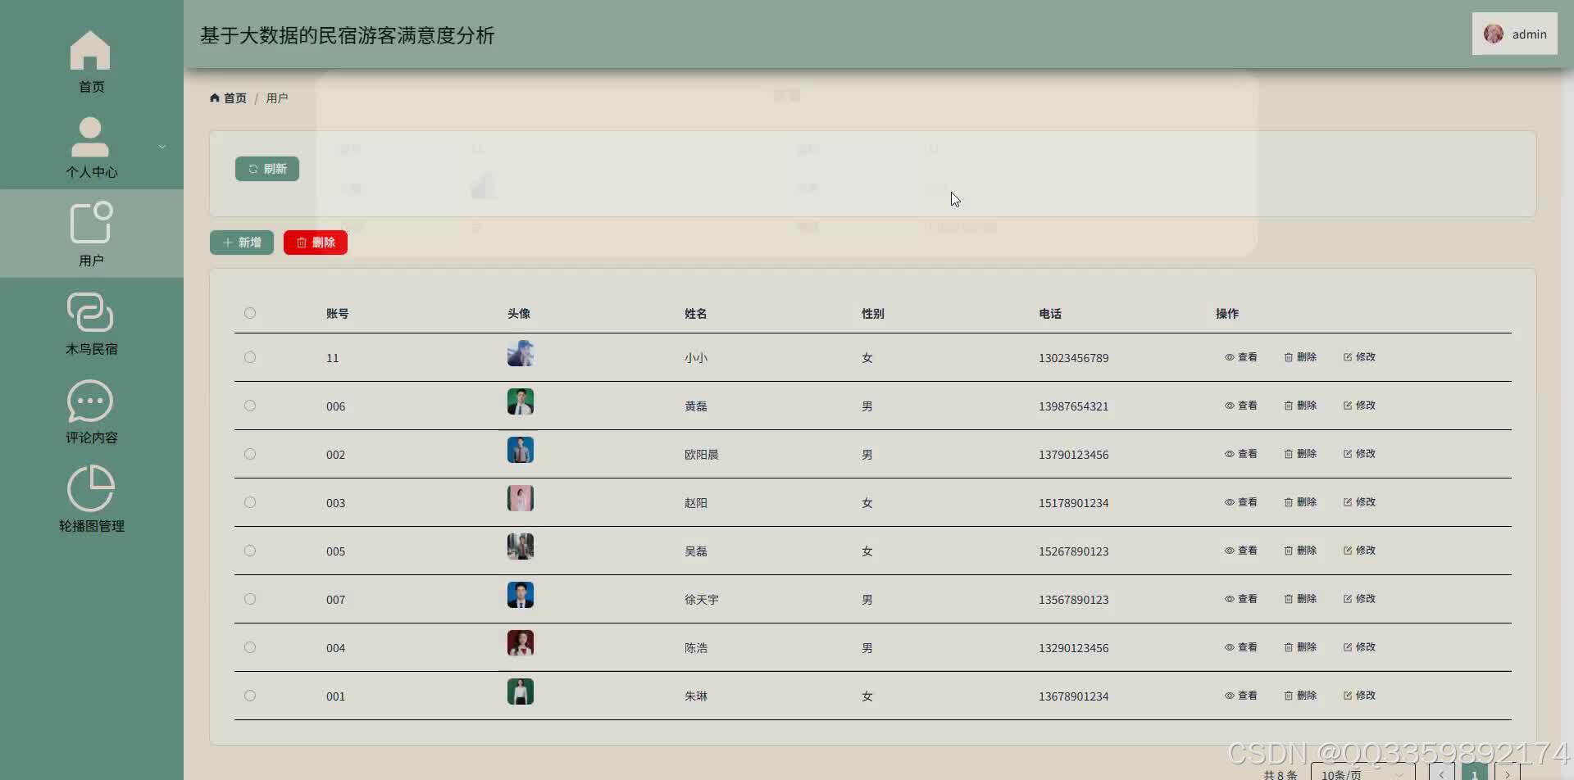View details for user 吴磊
The image size is (1574, 780).
coord(1241,551)
